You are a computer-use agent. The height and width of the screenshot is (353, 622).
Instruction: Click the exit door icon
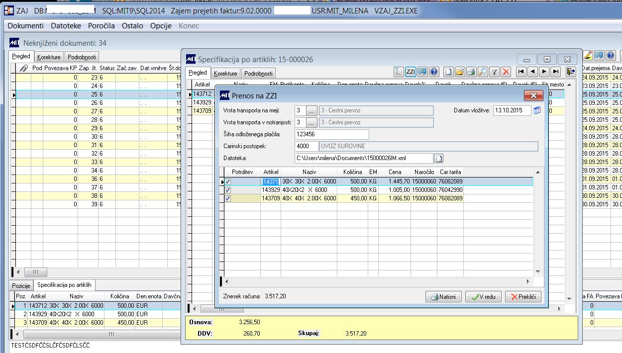click(x=570, y=72)
